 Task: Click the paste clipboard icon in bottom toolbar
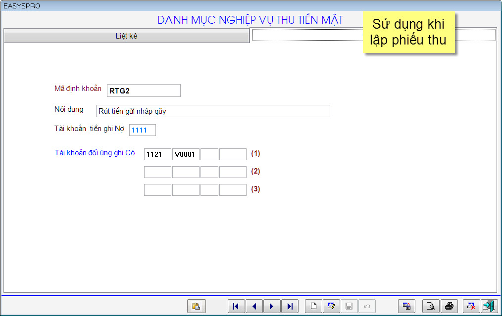coord(197,306)
